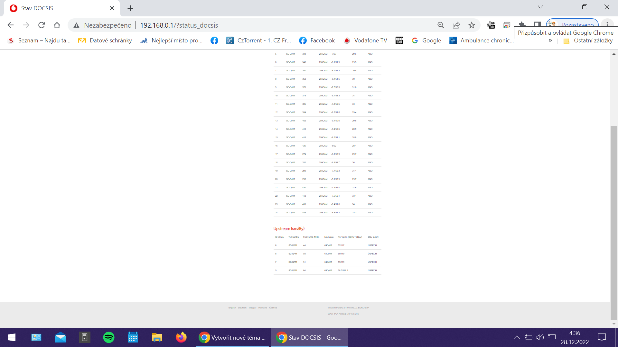Open the CzTorrent bookmark
This screenshot has width=618, height=347.
(x=258, y=40)
